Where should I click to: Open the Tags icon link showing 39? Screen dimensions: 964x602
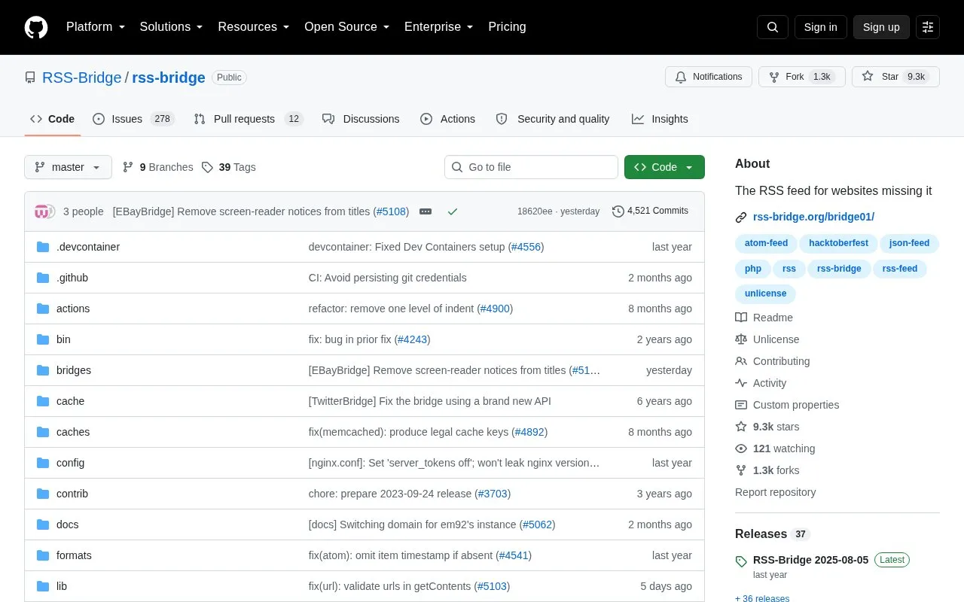point(228,167)
